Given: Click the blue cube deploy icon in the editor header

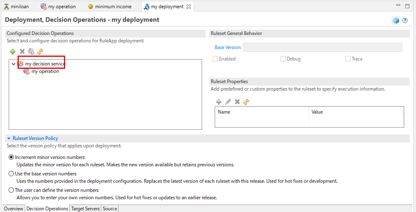Looking at the screenshot, I should [396, 20].
